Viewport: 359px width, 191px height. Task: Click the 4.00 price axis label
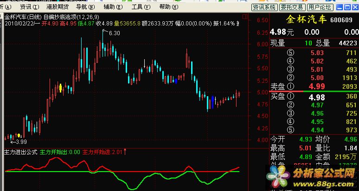tap(262, 140)
